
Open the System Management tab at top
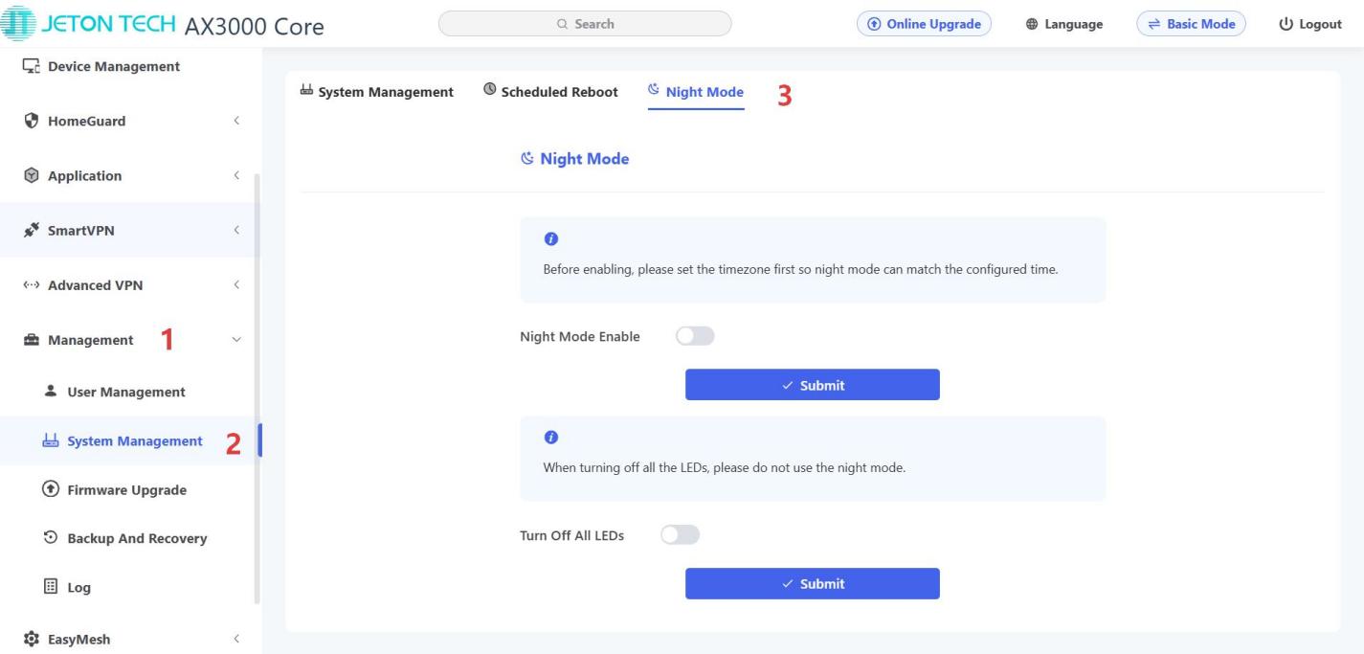coord(377,92)
